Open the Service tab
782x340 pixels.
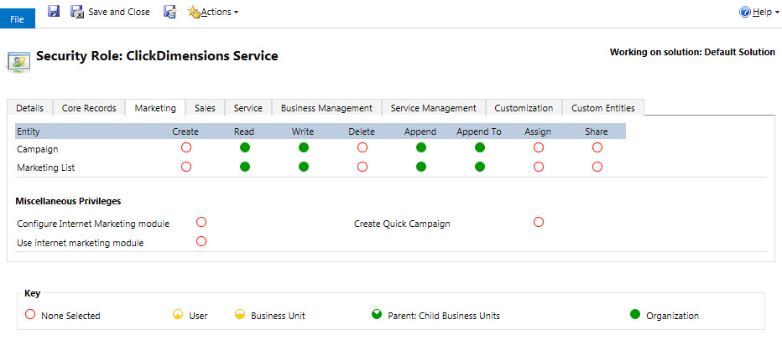pyautogui.click(x=248, y=108)
